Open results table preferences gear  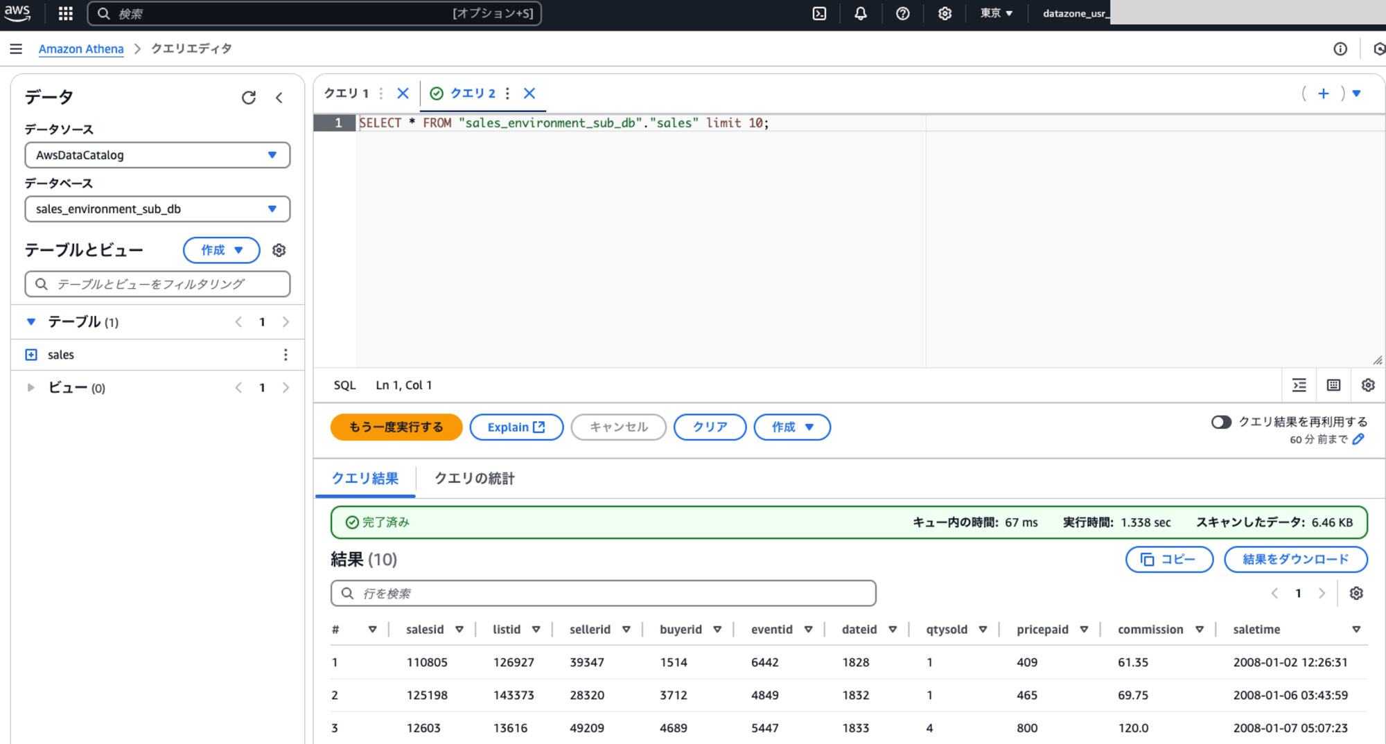point(1357,593)
